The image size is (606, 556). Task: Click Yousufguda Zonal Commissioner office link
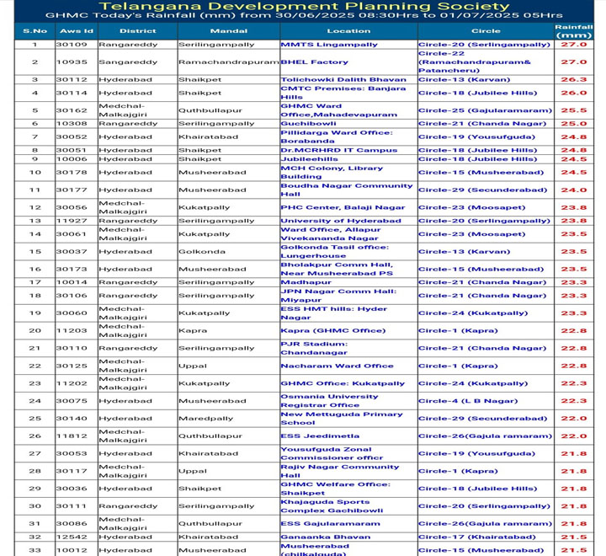tap(332, 453)
